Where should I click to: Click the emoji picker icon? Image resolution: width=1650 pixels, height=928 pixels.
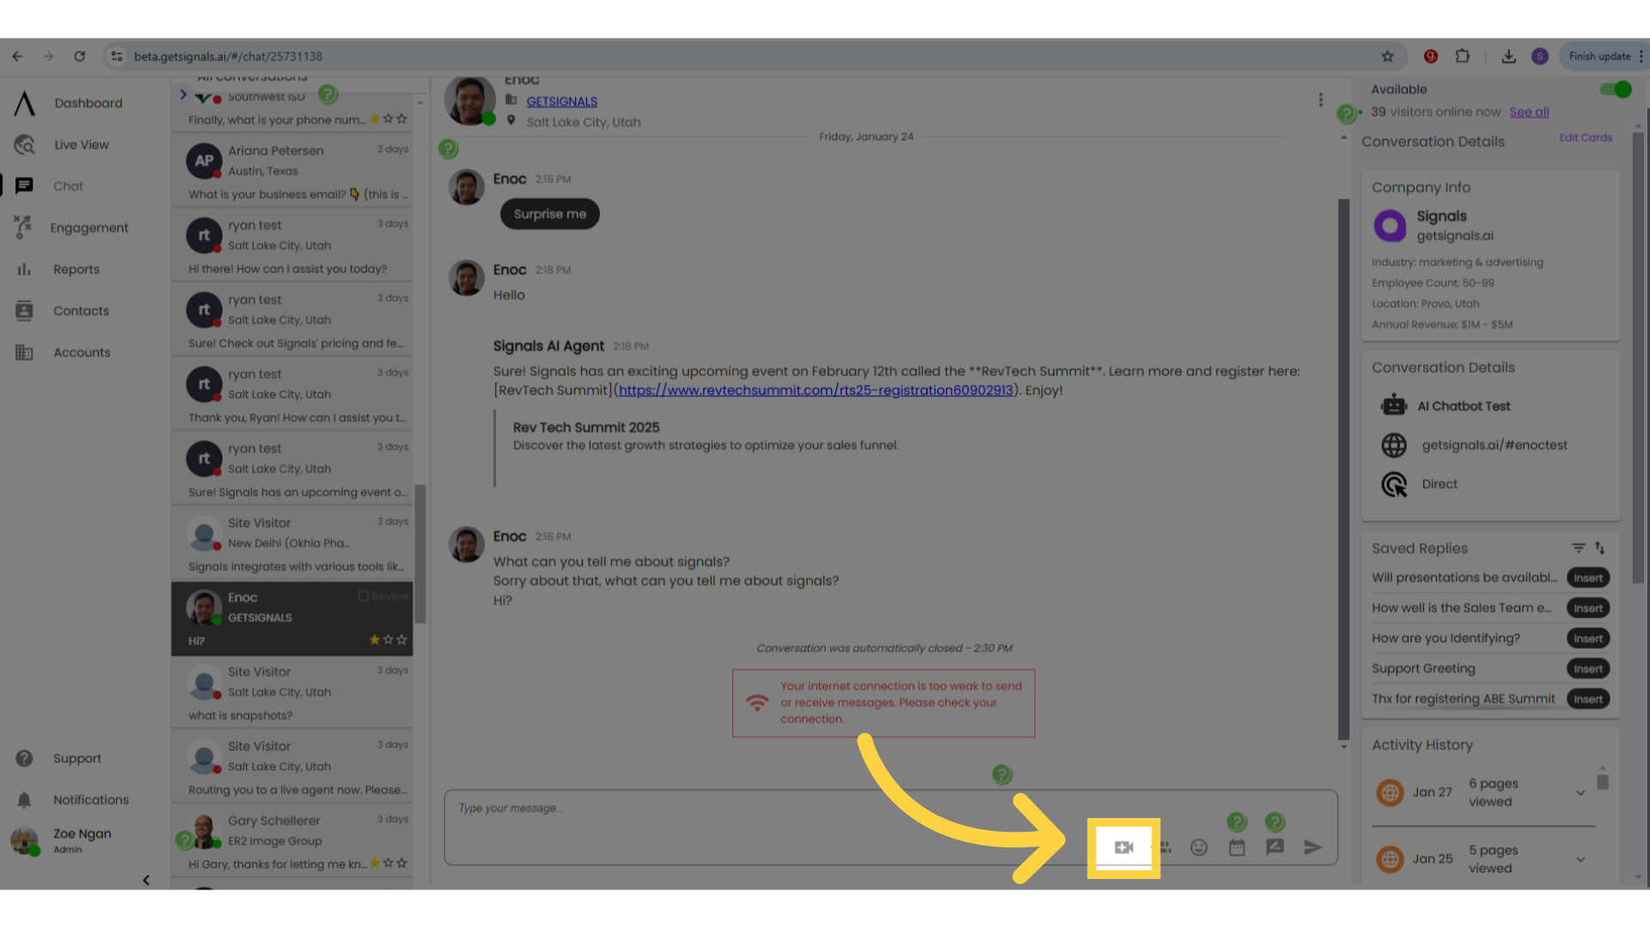coord(1198,846)
